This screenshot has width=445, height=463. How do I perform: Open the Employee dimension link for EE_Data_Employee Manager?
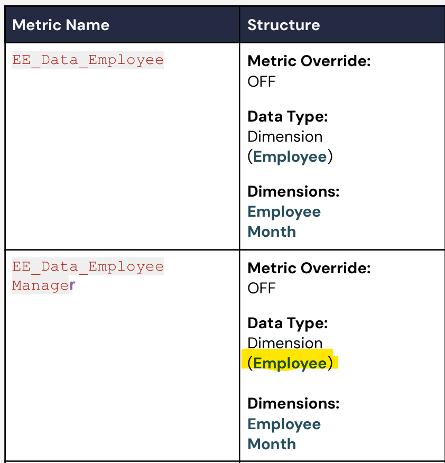click(284, 424)
